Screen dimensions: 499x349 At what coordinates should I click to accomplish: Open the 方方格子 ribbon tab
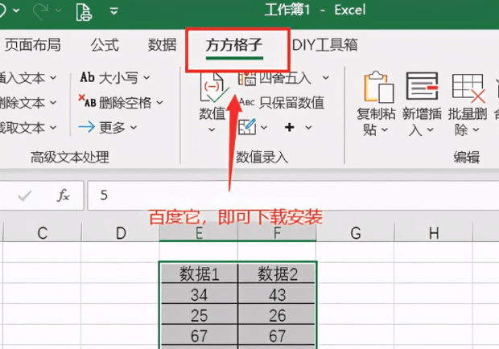[x=234, y=45]
